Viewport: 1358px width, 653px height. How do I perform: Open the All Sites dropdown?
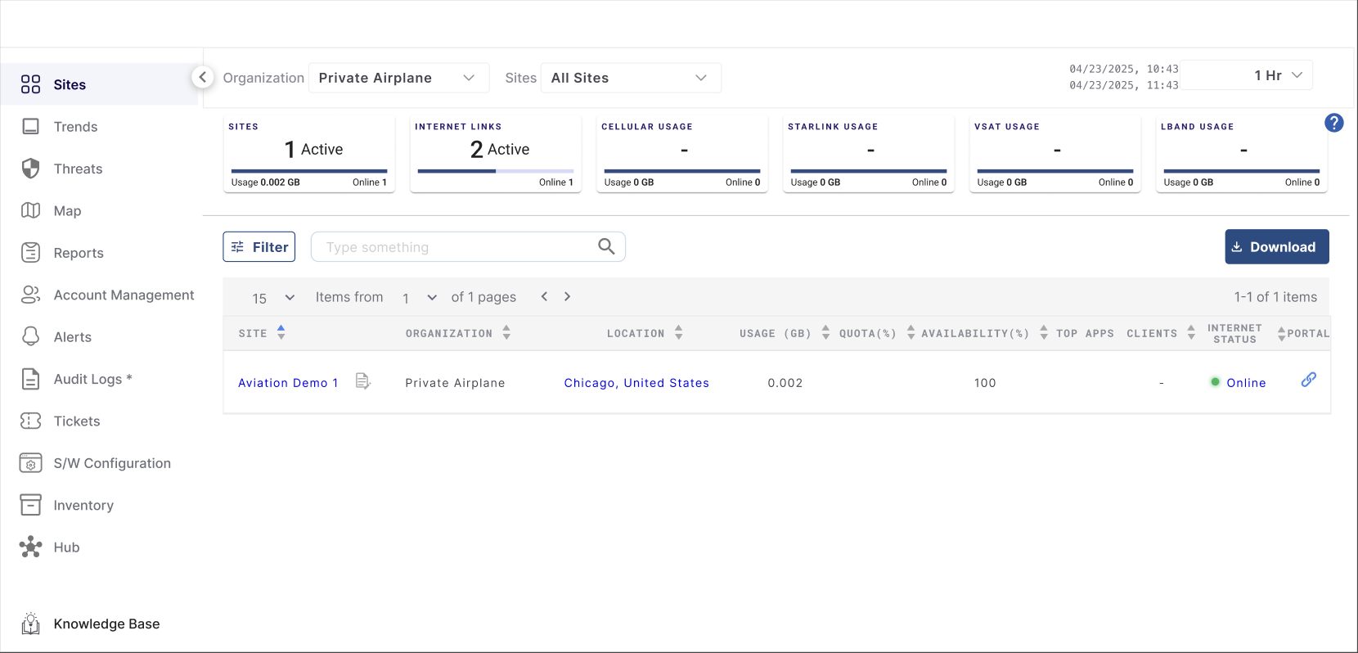tap(630, 78)
